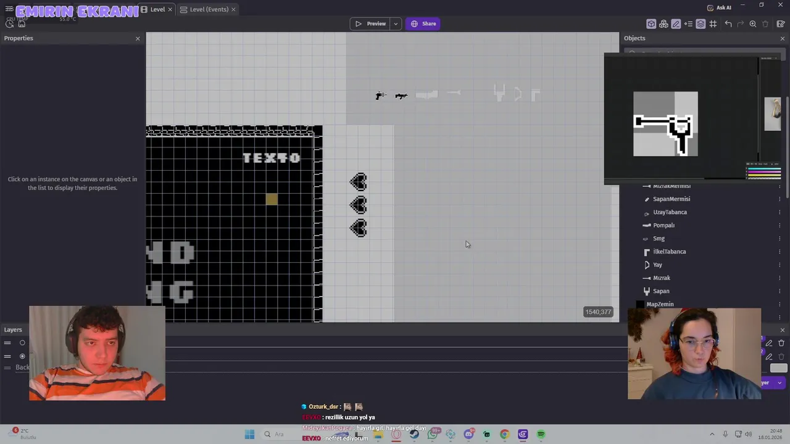Show hidden system tray icons

point(712,434)
